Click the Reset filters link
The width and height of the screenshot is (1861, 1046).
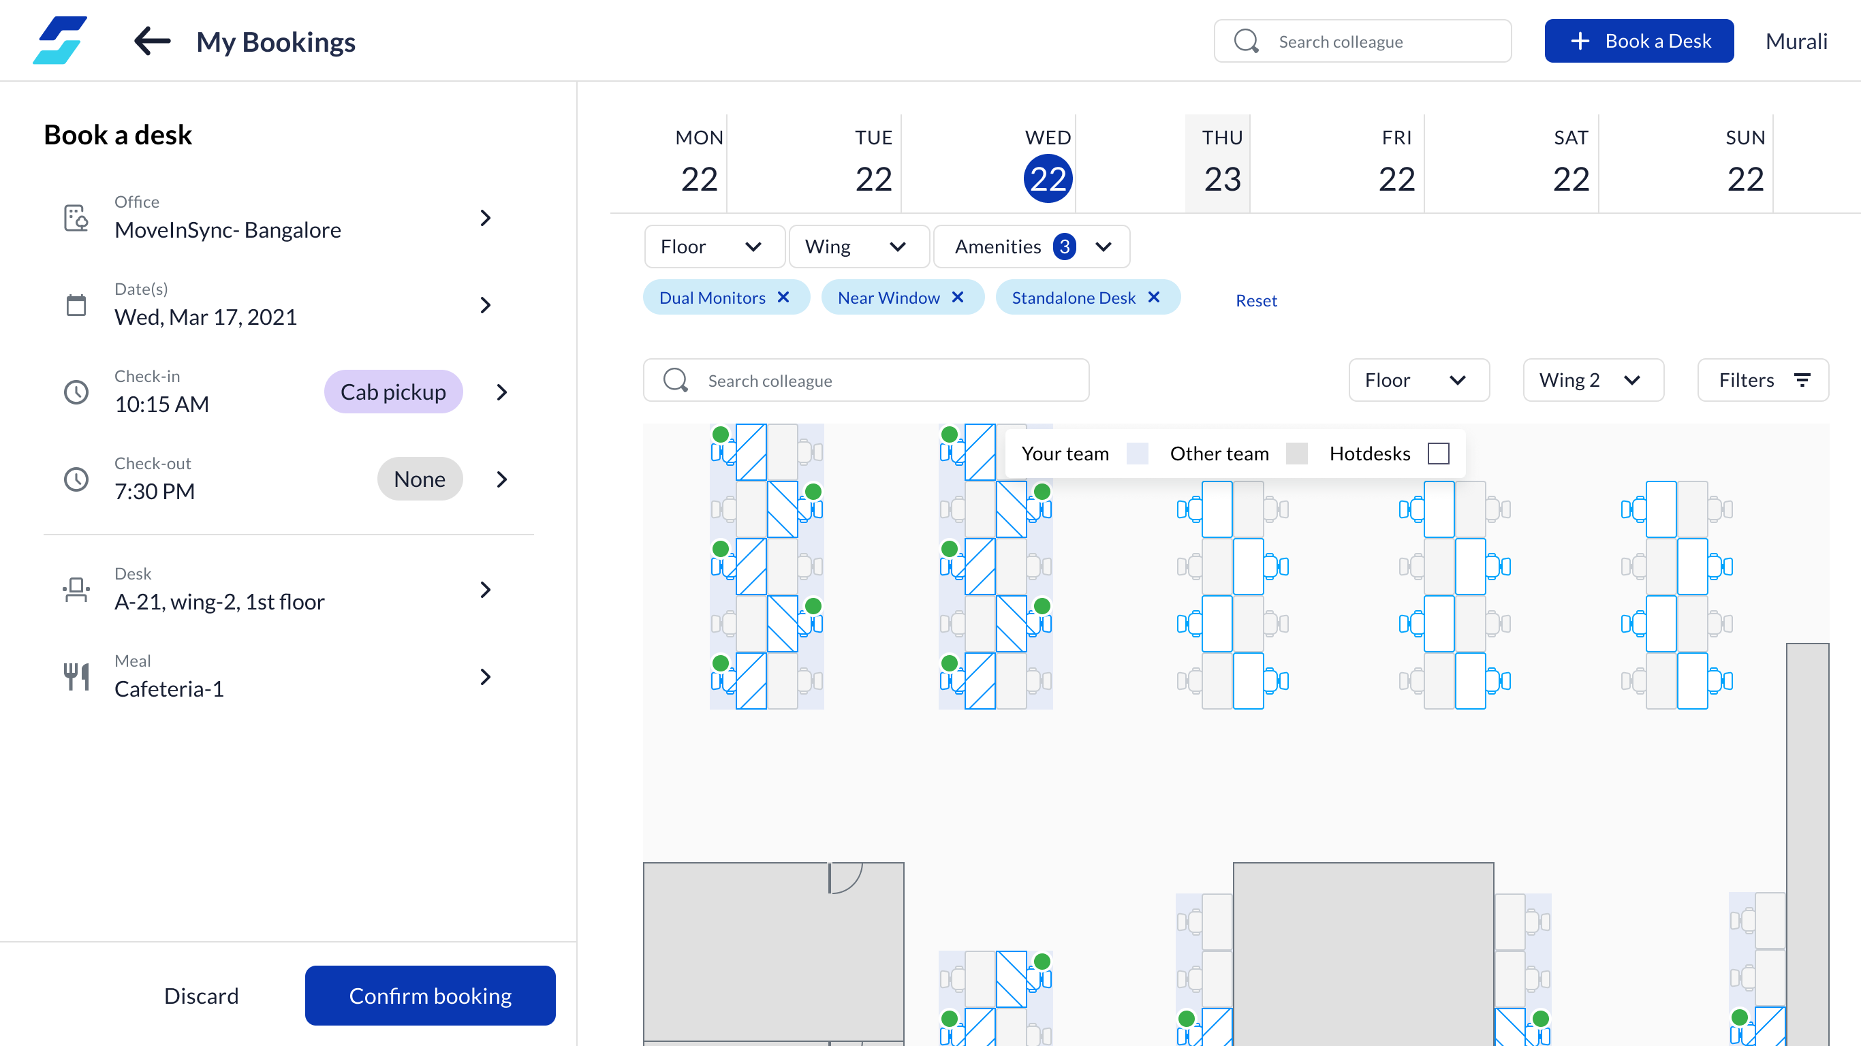tap(1255, 300)
